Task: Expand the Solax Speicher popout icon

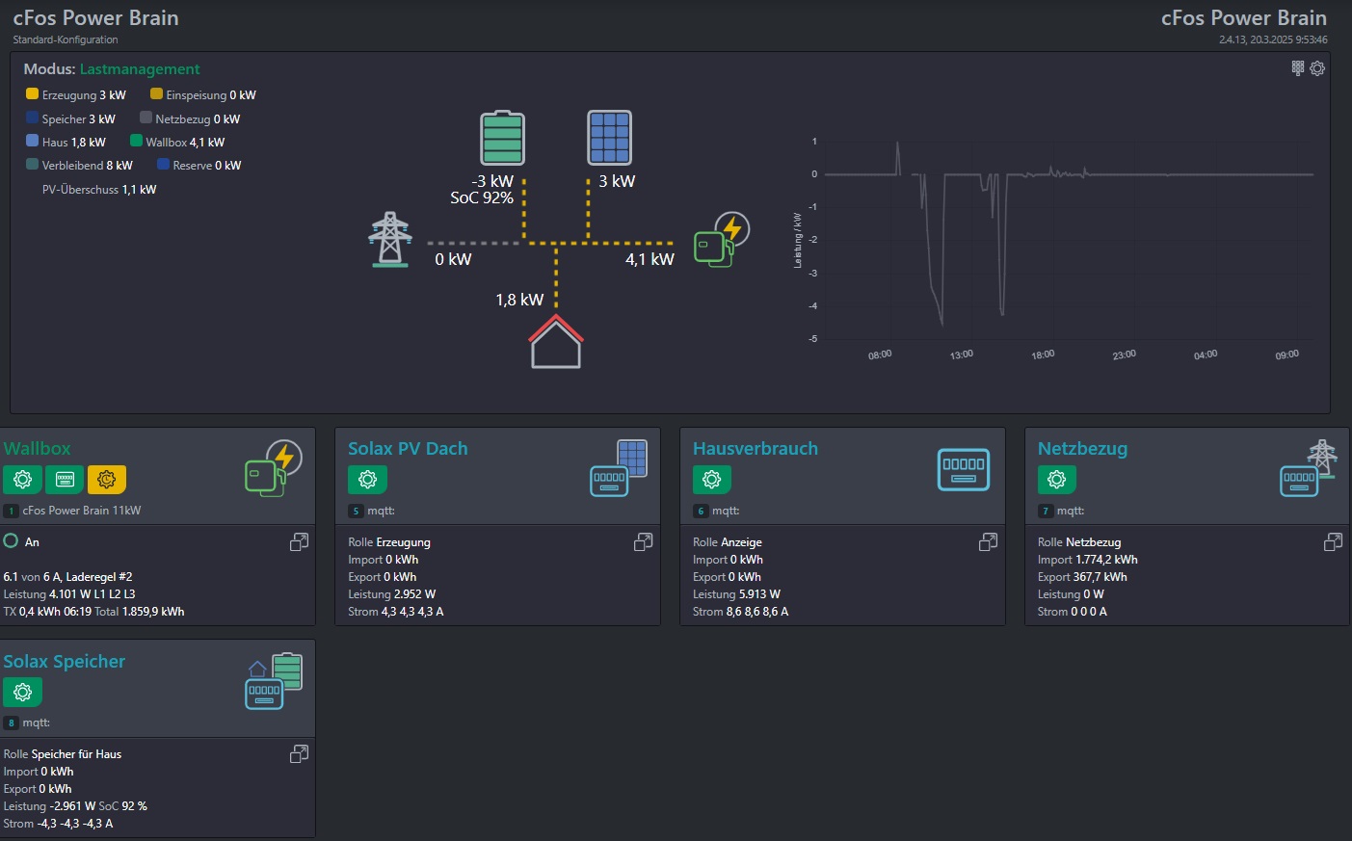Action: pyautogui.click(x=300, y=754)
